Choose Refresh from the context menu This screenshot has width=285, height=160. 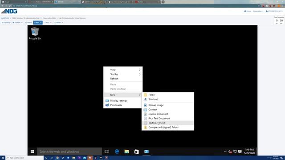(123, 79)
